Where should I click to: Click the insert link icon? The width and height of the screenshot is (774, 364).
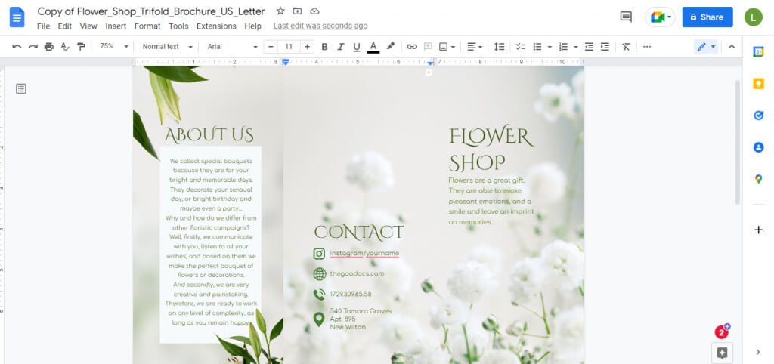[x=412, y=47]
